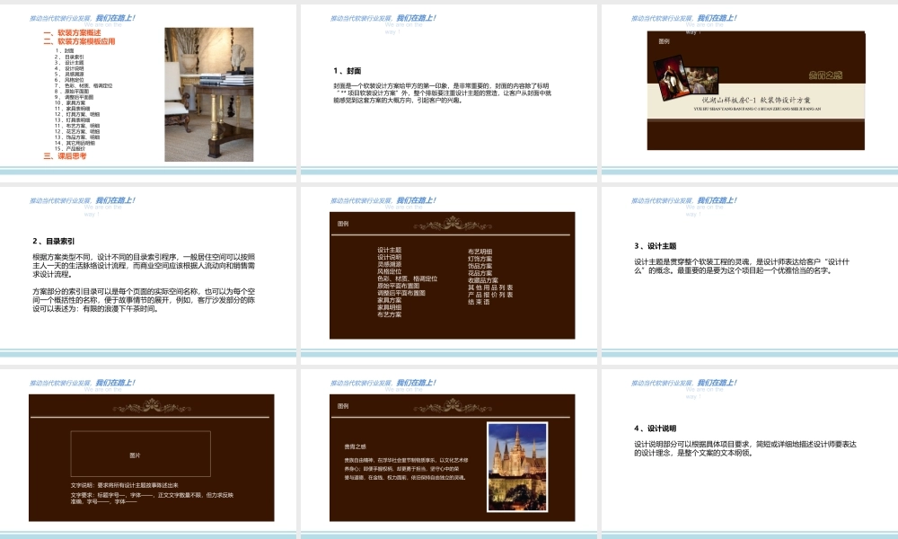Click numbered entry "15. 产品报价"

pyautogui.click(x=70, y=149)
